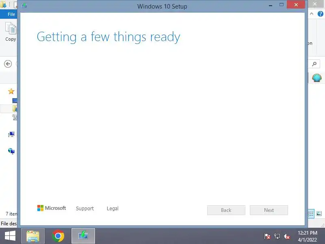Viewport: 325px width, 244px height.
Task: Switch Explorer to large icons view
Action: coord(319,213)
